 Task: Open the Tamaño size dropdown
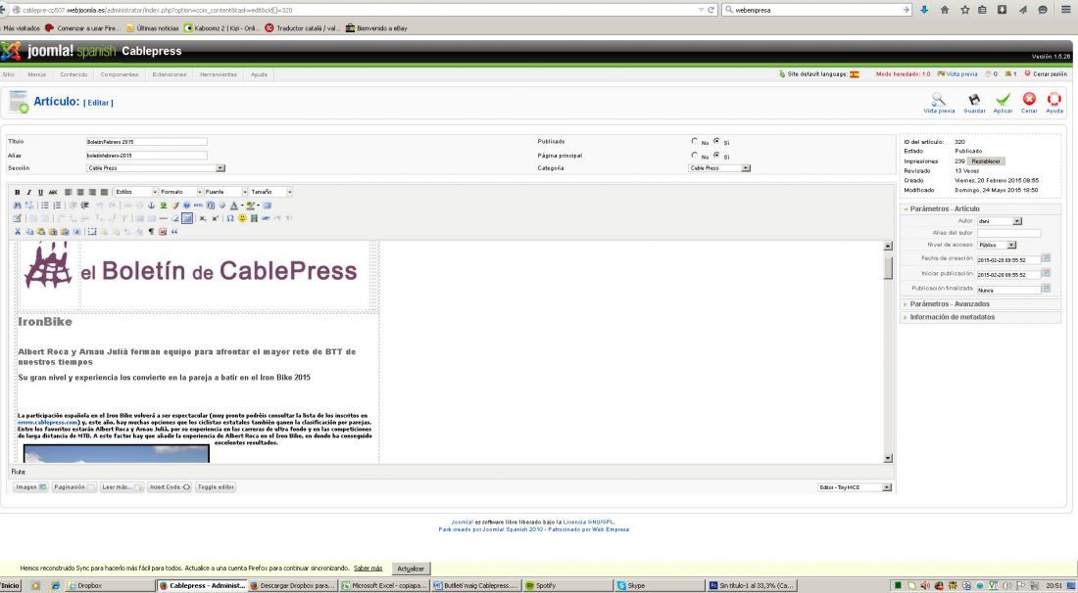coord(270,192)
